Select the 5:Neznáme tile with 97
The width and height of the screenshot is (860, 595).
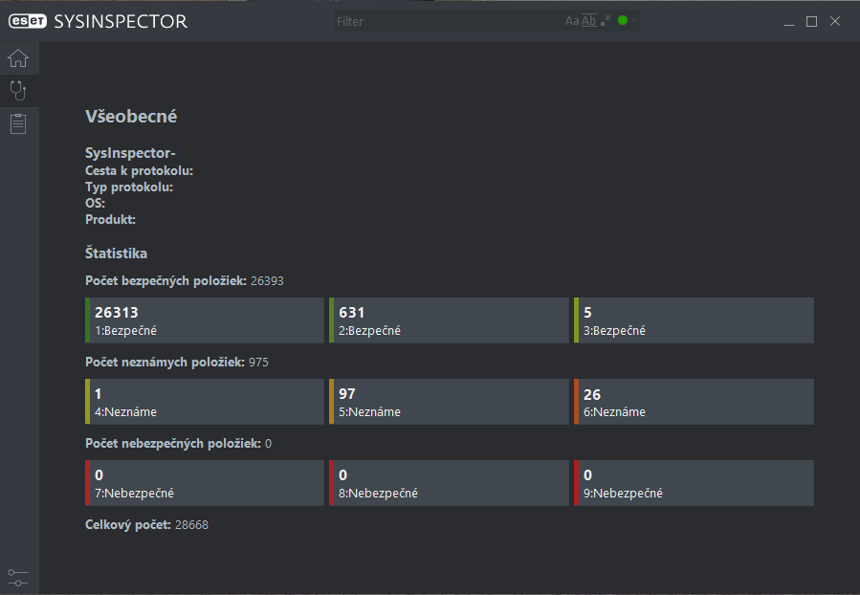pyautogui.click(x=449, y=402)
